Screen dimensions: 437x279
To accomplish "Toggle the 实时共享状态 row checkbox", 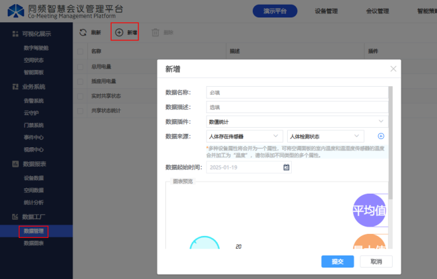I will coord(81,96).
